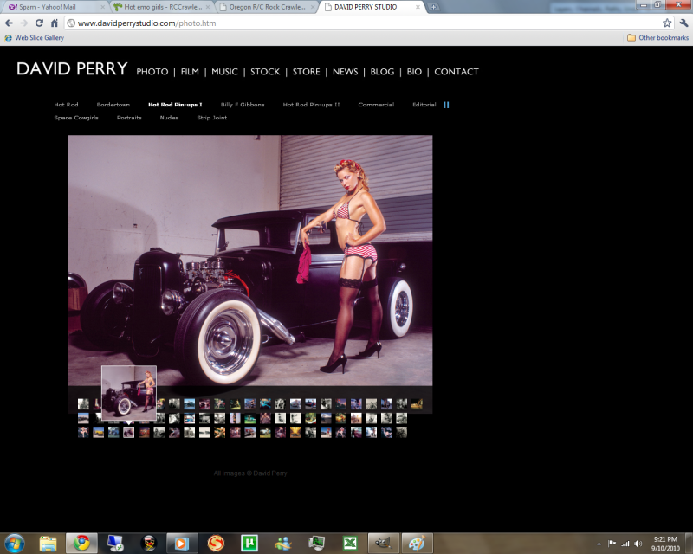Select last thumbnail in bottom row
Image resolution: width=693 pixels, height=554 pixels.
[x=401, y=432]
